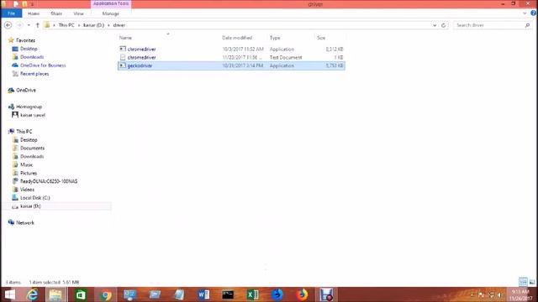This screenshot has width=538, height=302.
Task: Open Microsoft Word from the taskbar
Action: coord(203,294)
